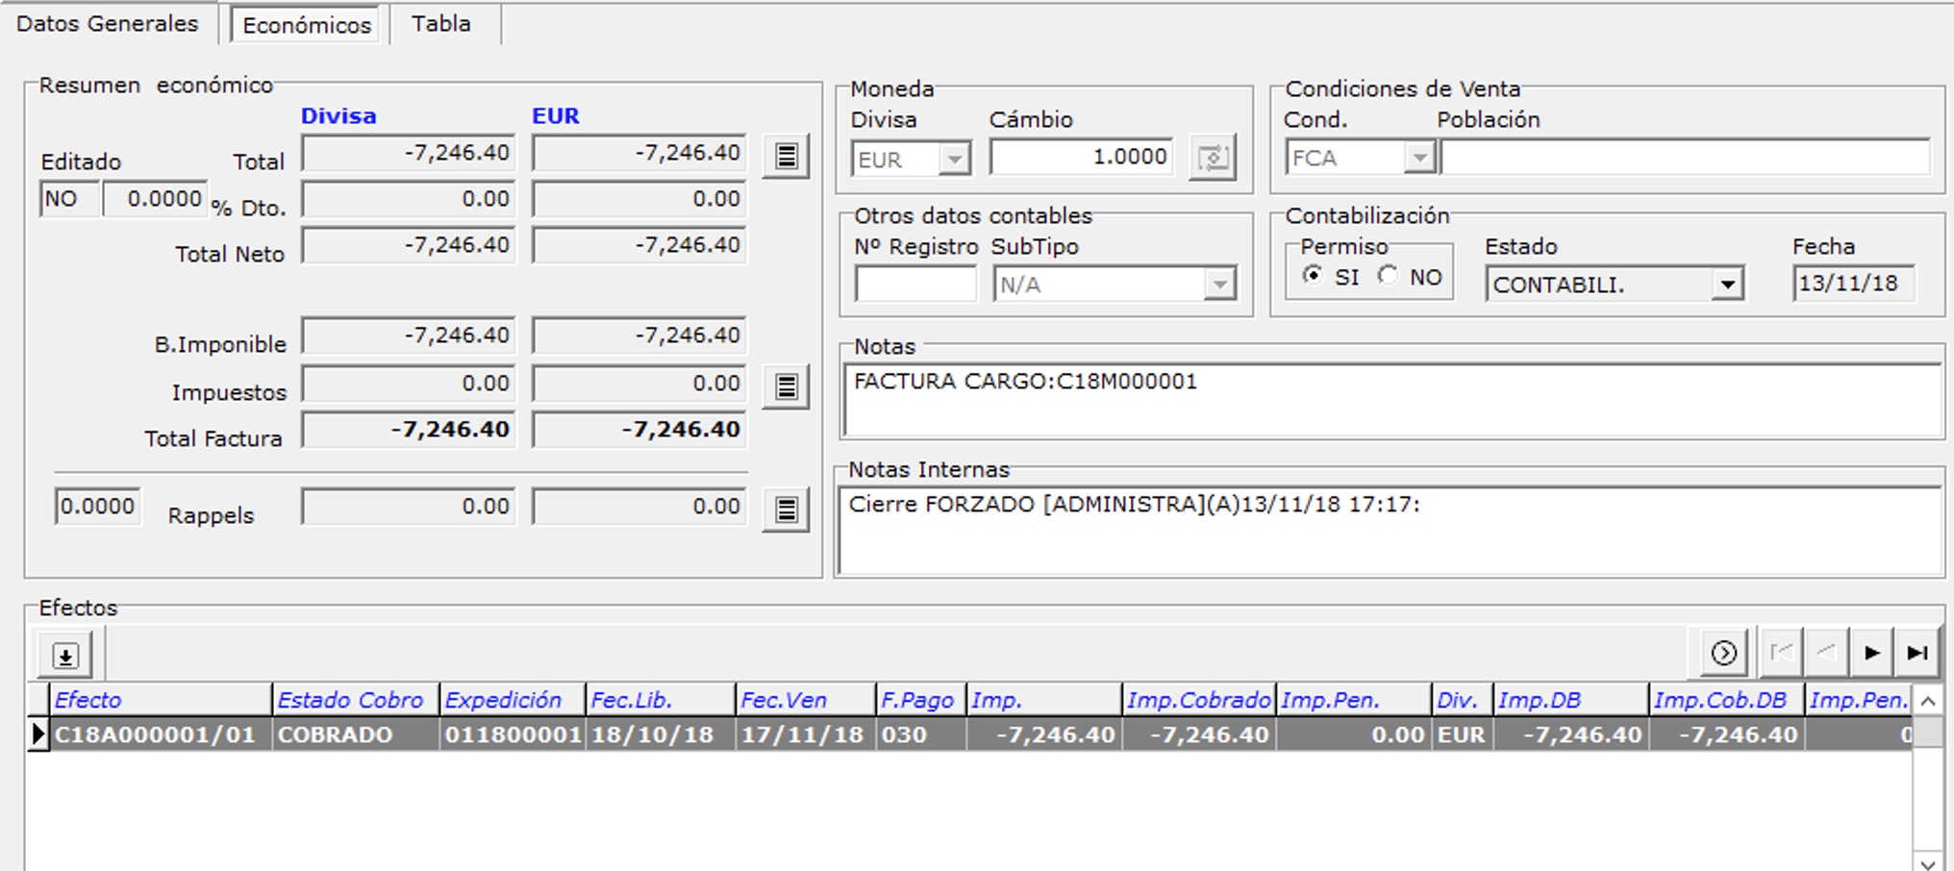Click the circled arrow icon in Efectos

pyautogui.click(x=1723, y=654)
